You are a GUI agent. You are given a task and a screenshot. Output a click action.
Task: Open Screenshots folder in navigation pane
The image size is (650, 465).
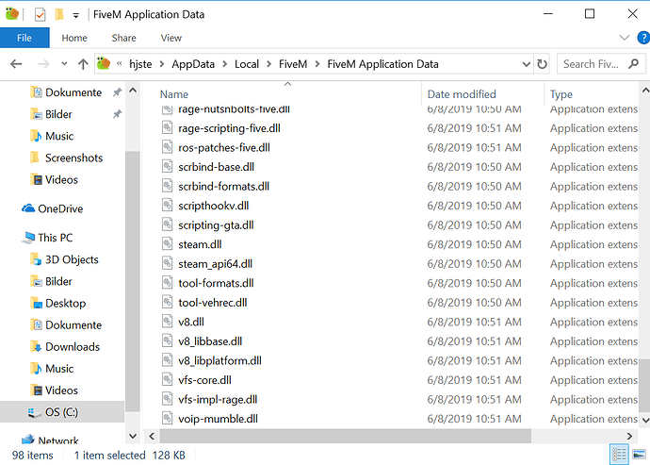[73, 158]
